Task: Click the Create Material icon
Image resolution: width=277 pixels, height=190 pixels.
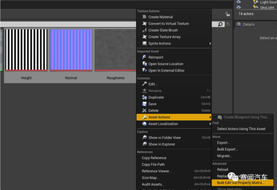Action: 144,17
